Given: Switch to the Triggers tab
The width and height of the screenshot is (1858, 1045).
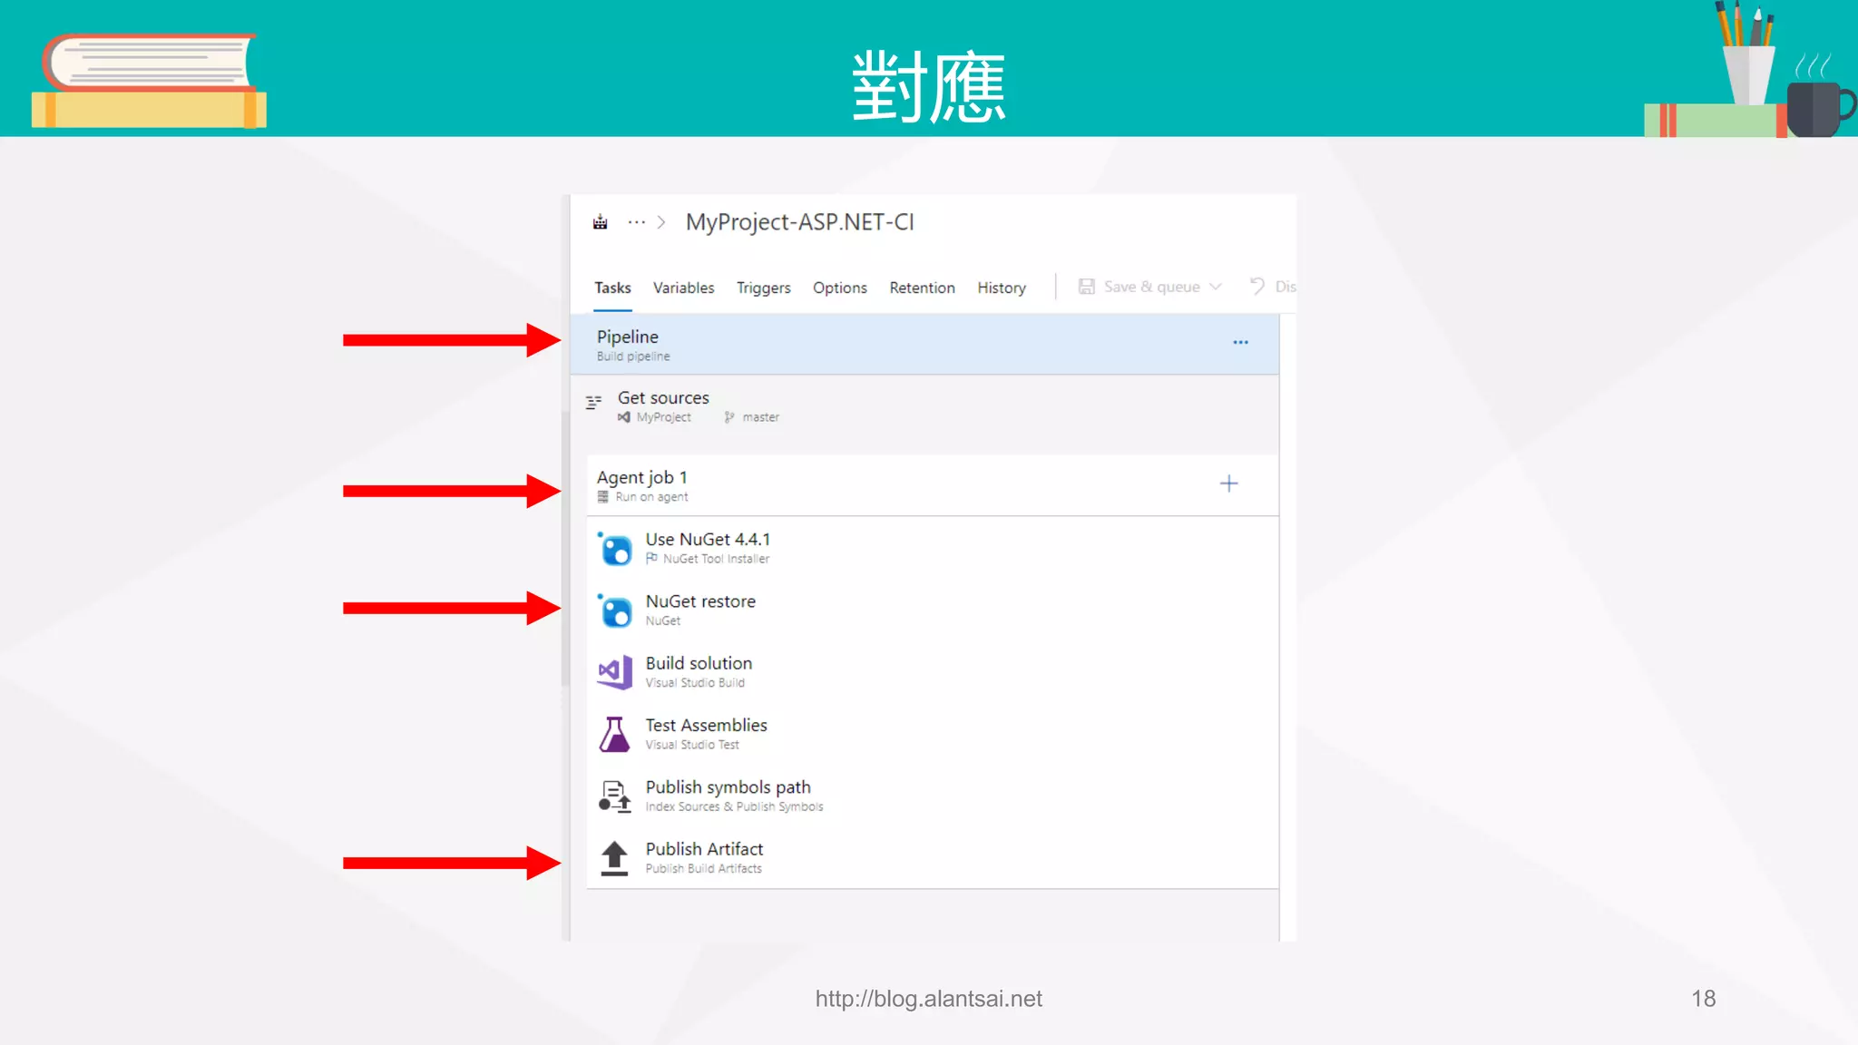Looking at the screenshot, I should (x=763, y=288).
